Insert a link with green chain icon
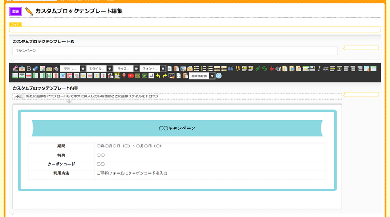The width and height of the screenshot is (390, 217). coord(258,68)
